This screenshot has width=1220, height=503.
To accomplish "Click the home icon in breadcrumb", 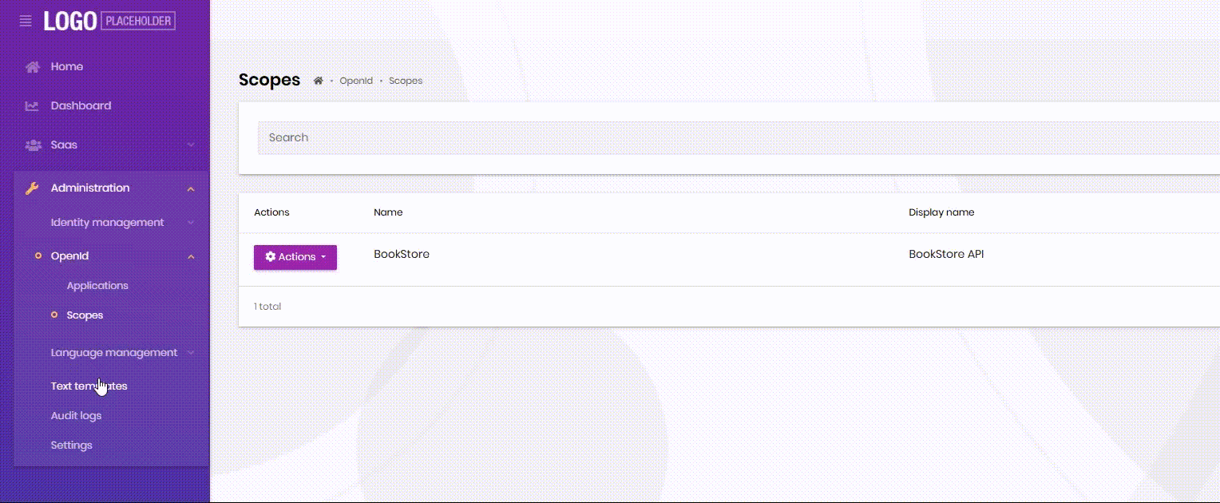I will click(x=318, y=81).
